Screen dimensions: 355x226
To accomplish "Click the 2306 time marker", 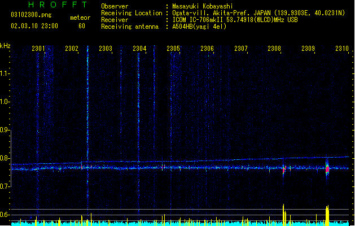I will (207, 49).
